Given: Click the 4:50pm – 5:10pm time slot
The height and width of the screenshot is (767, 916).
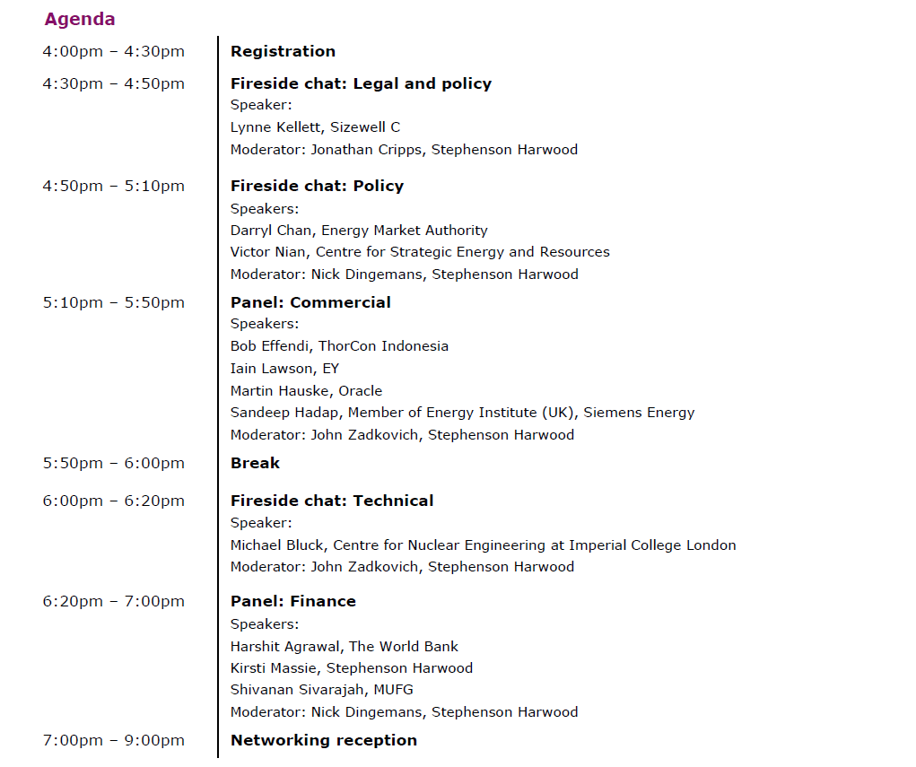Looking at the screenshot, I should pos(113,186).
